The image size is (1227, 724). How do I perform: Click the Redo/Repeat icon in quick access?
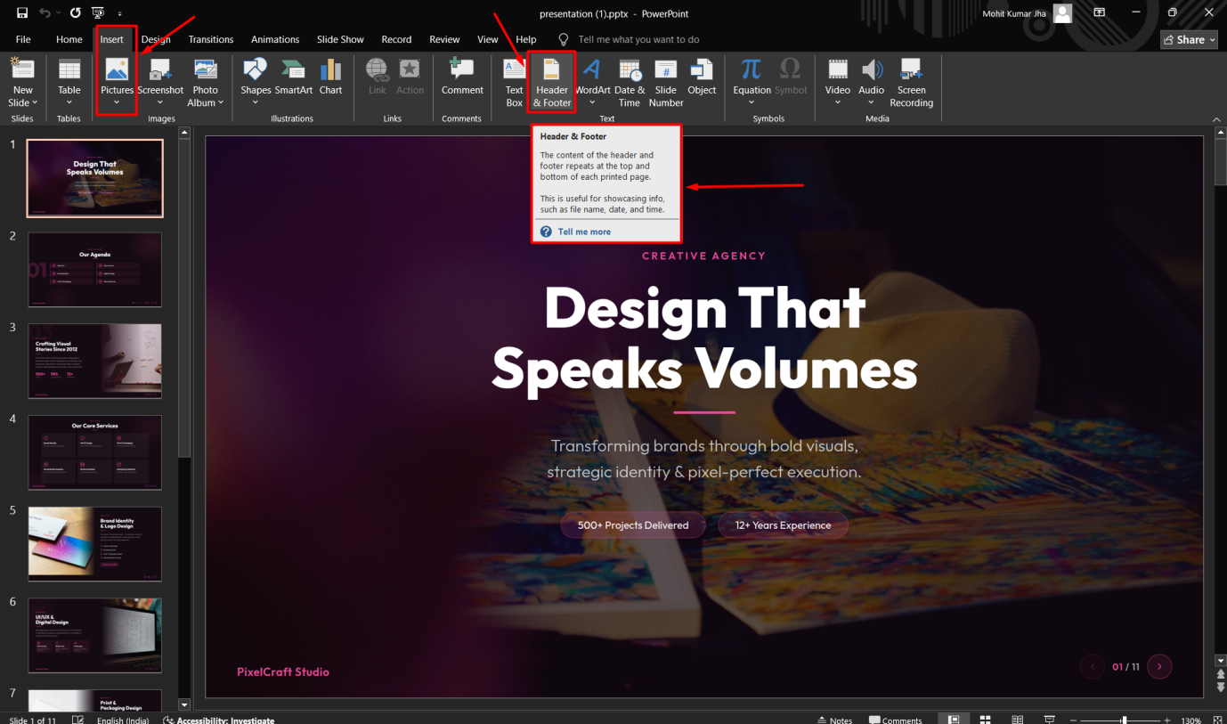click(76, 13)
